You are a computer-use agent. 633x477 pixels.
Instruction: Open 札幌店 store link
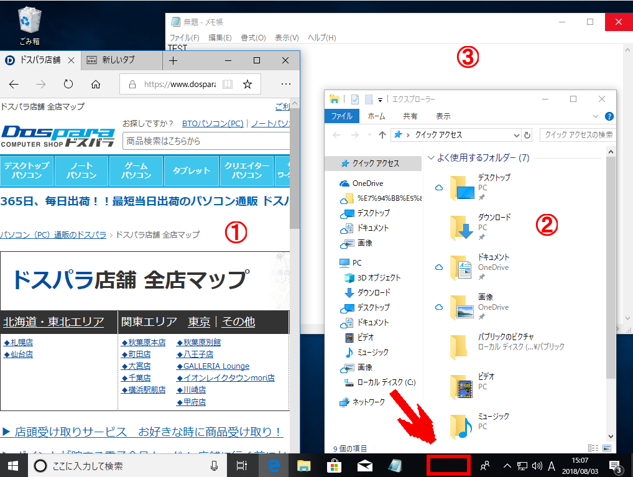pos(19,343)
